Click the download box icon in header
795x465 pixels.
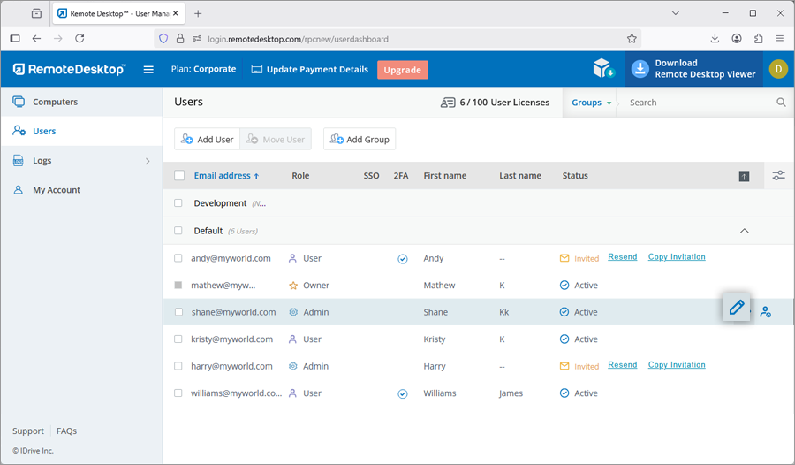[x=602, y=69]
